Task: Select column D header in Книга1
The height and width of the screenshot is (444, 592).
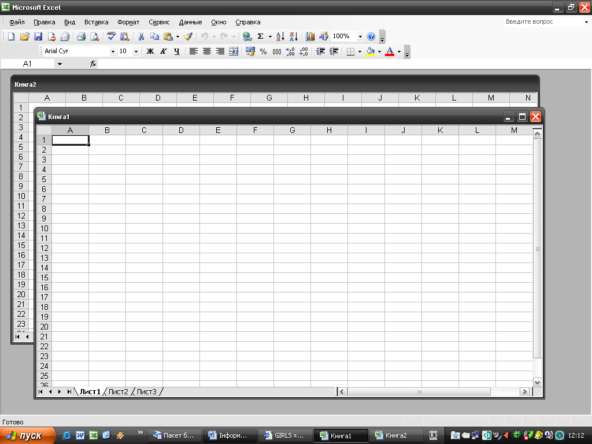Action: [181, 130]
